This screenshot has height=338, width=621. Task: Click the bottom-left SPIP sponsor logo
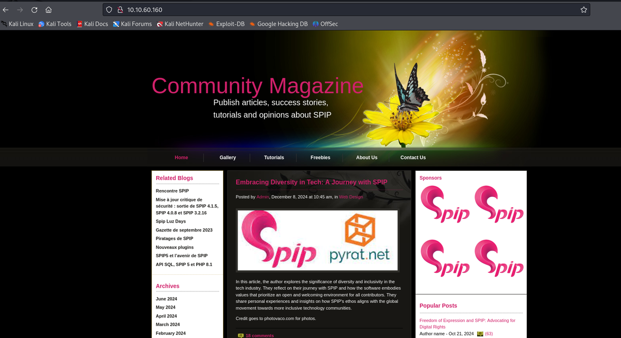click(x=445, y=258)
